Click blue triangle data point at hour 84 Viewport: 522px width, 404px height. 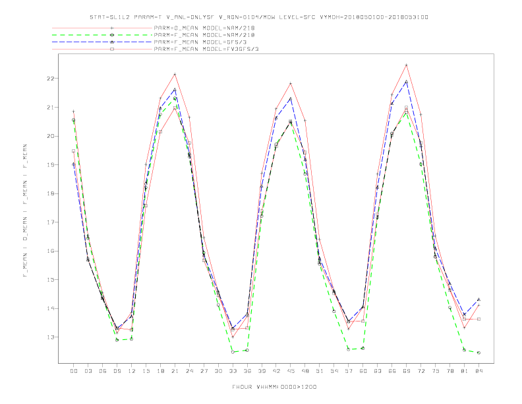478,299
